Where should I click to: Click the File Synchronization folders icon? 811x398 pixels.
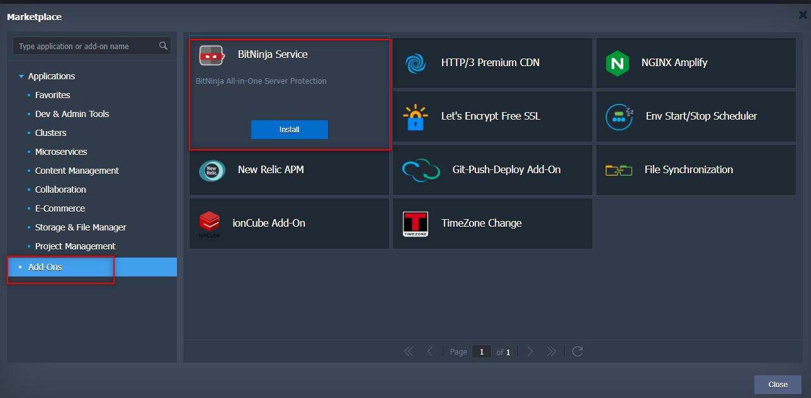(619, 170)
